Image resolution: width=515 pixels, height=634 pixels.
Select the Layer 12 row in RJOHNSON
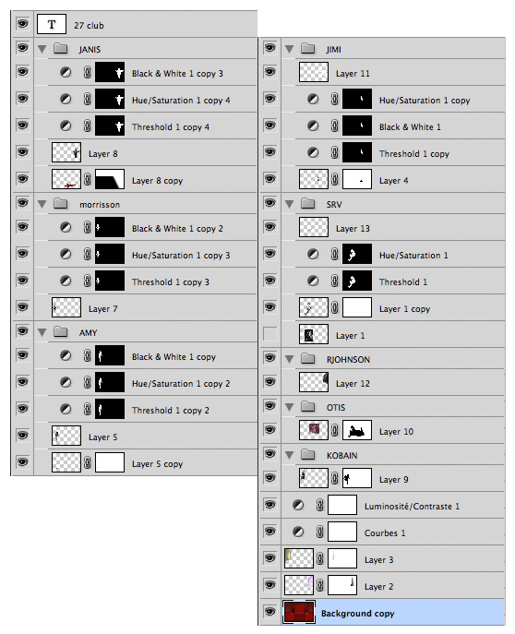393,382
